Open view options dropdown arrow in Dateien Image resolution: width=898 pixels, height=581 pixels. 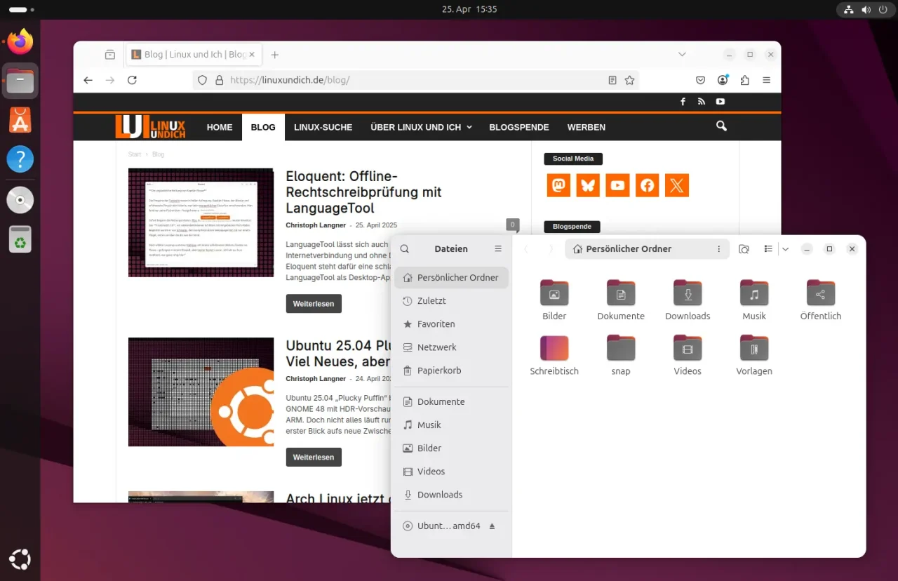[x=786, y=249]
